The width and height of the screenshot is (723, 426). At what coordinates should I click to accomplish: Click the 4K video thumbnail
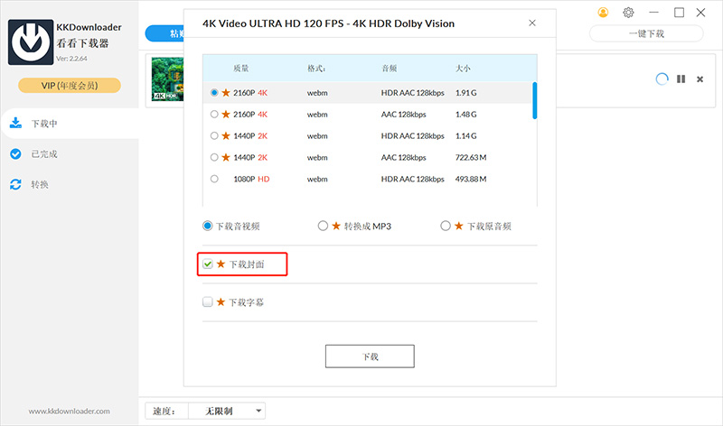point(167,79)
